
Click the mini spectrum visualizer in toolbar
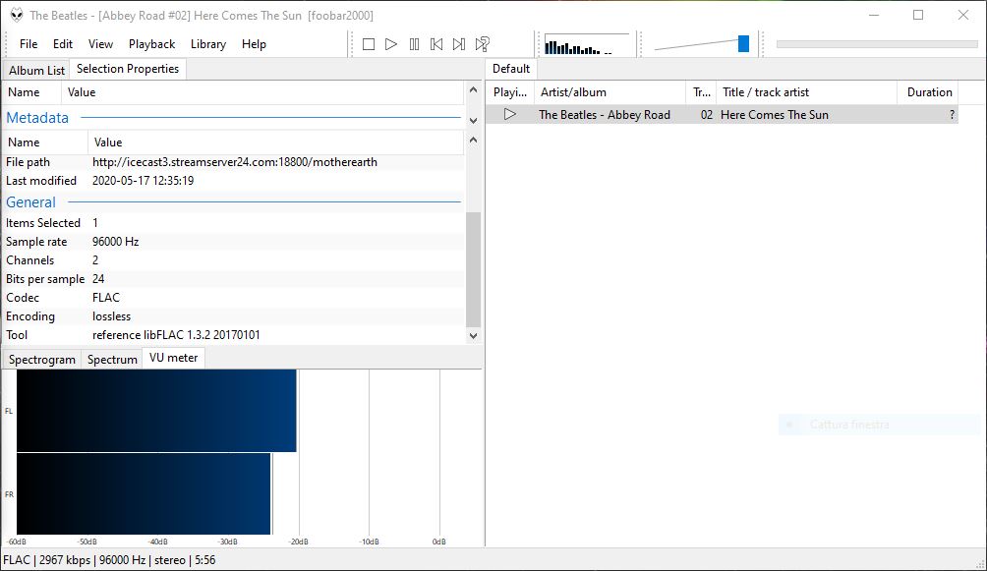coord(586,44)
